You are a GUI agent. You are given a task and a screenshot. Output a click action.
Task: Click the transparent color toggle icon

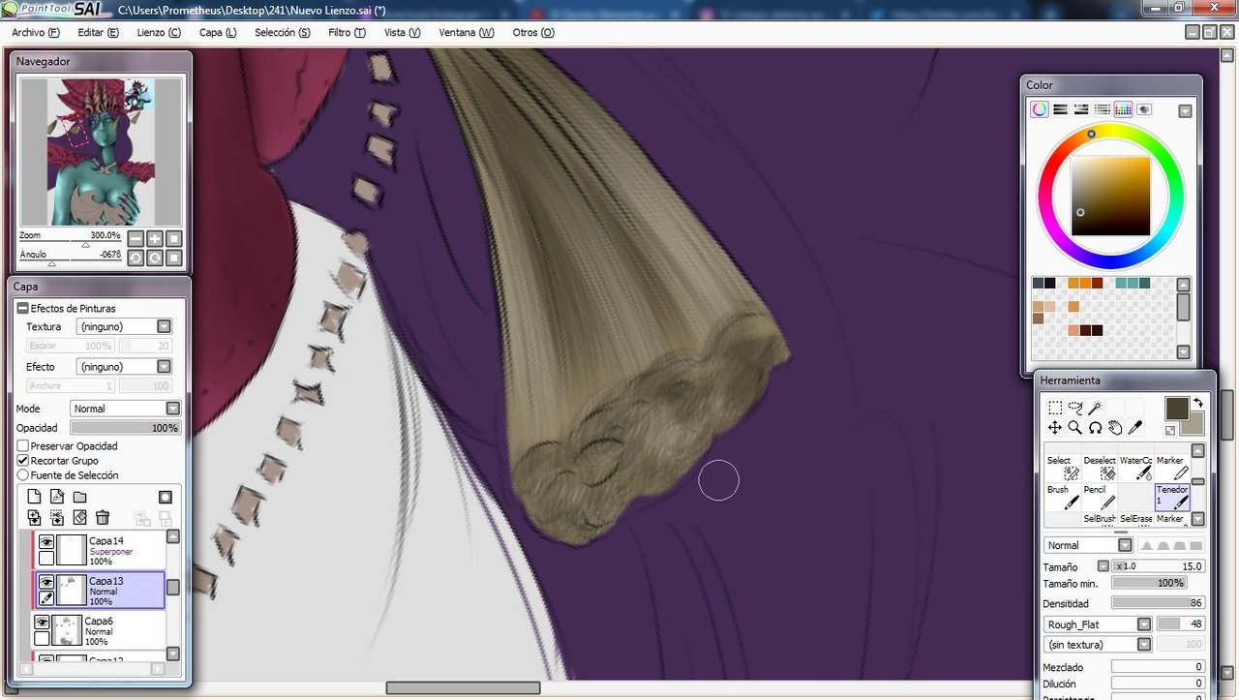(x=1170, y=430)
